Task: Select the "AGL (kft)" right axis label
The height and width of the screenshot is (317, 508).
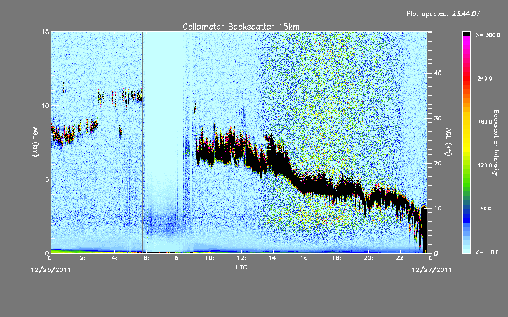Action: pyautogui.click(x=448, y=141)
